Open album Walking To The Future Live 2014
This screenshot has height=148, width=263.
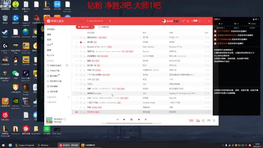coord(182,93)
